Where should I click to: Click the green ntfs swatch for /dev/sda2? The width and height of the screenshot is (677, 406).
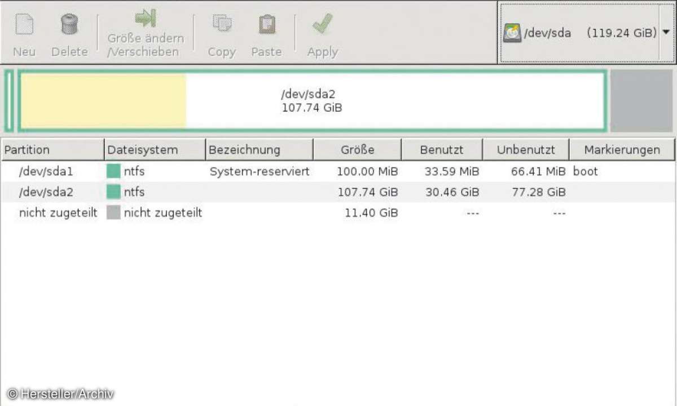point(113,192)
